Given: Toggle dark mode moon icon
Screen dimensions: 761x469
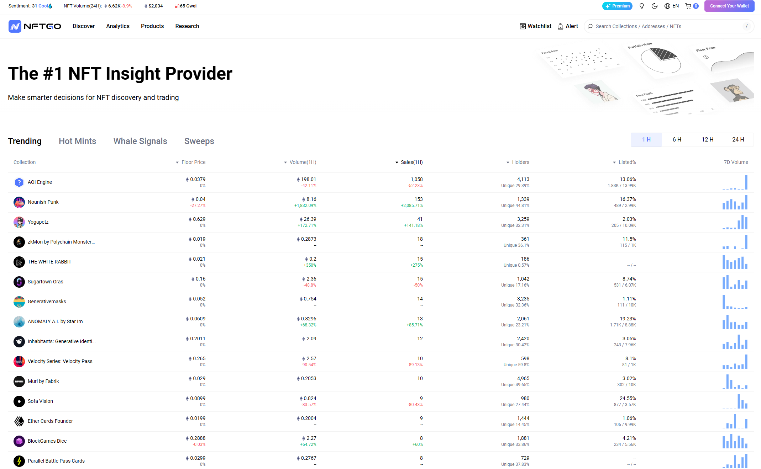Looking at the screenshot, I should pyautogui.click(x=655, y=6).
